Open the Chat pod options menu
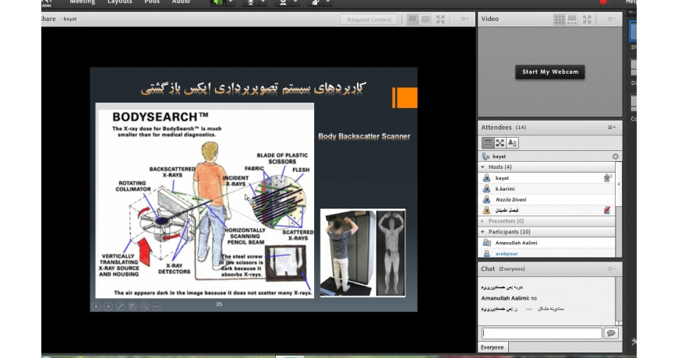 click(612, 268)
